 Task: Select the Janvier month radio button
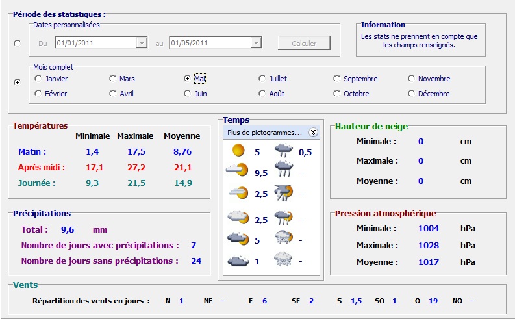(x=38, y=79)
